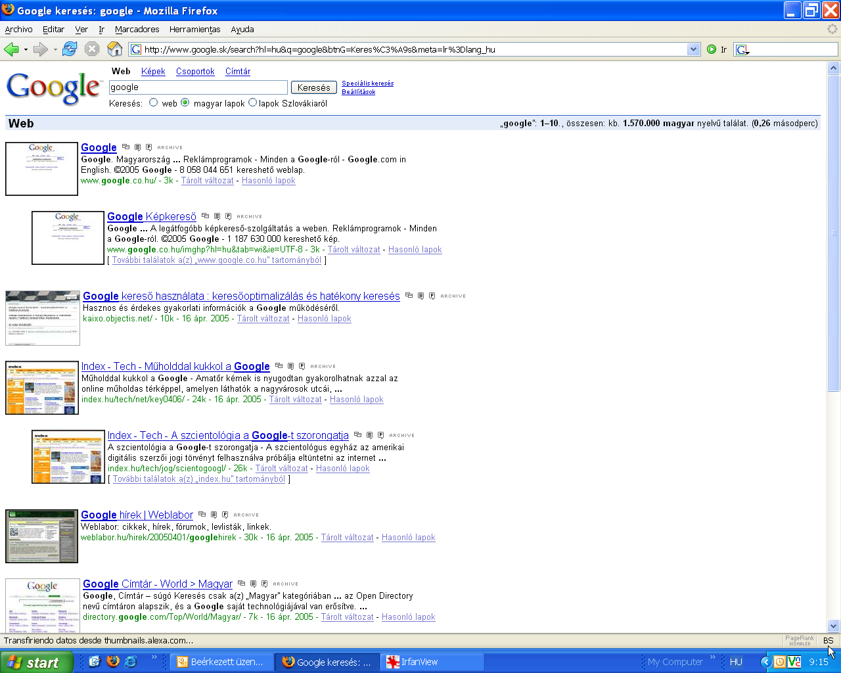
Task: Show hidden tray icons arrow
Action: coord(766,662)
